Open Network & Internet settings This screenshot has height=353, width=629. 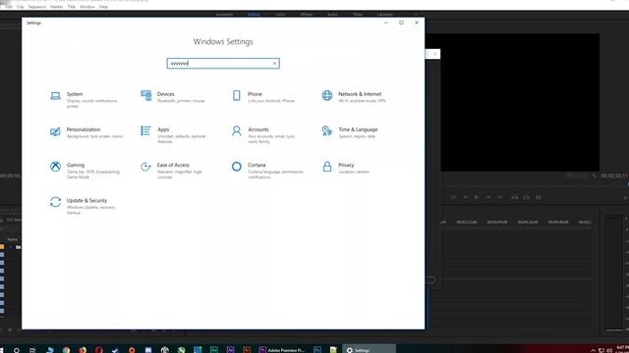pos(354,97)
